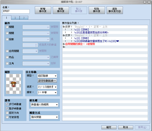
Task: Click the 變數 selector field
Action: (36, 39)
